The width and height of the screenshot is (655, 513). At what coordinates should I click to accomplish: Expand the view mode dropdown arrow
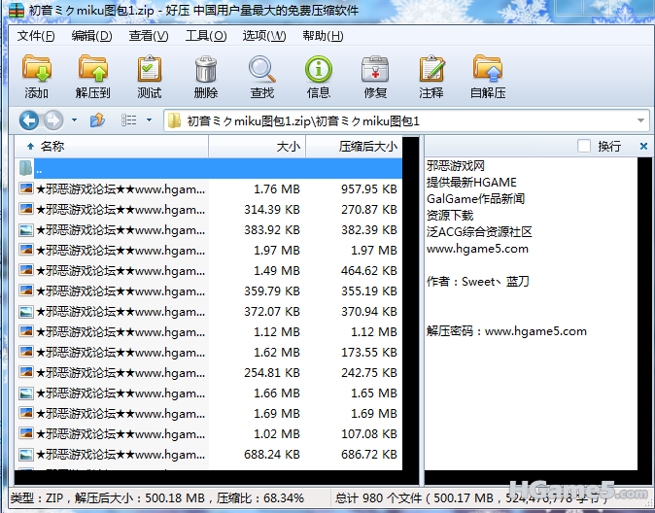pos(149,120)
